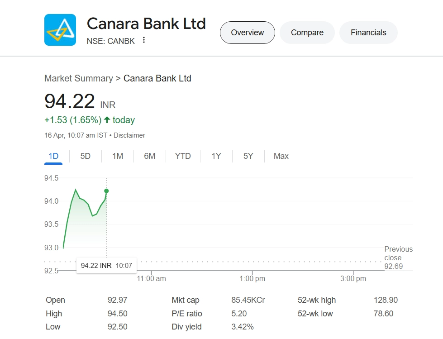
Task: Show the Max chart range
Action: 281,156
